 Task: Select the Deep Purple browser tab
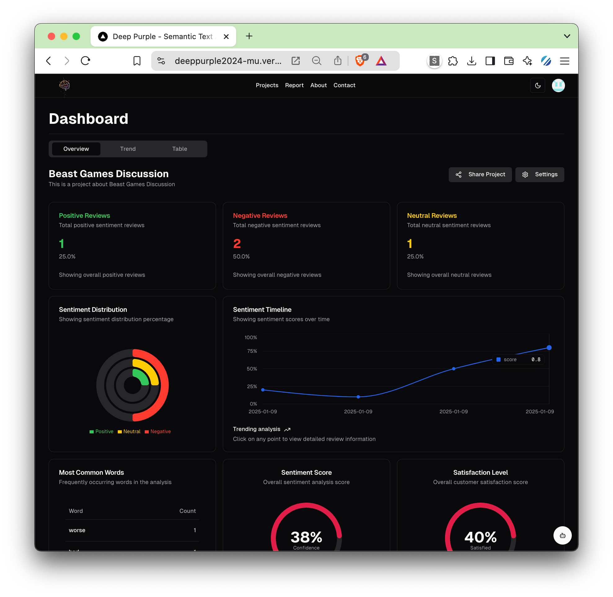[163, 36]
